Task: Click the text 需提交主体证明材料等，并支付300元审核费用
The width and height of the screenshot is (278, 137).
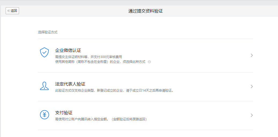Action: coord(88,57)
